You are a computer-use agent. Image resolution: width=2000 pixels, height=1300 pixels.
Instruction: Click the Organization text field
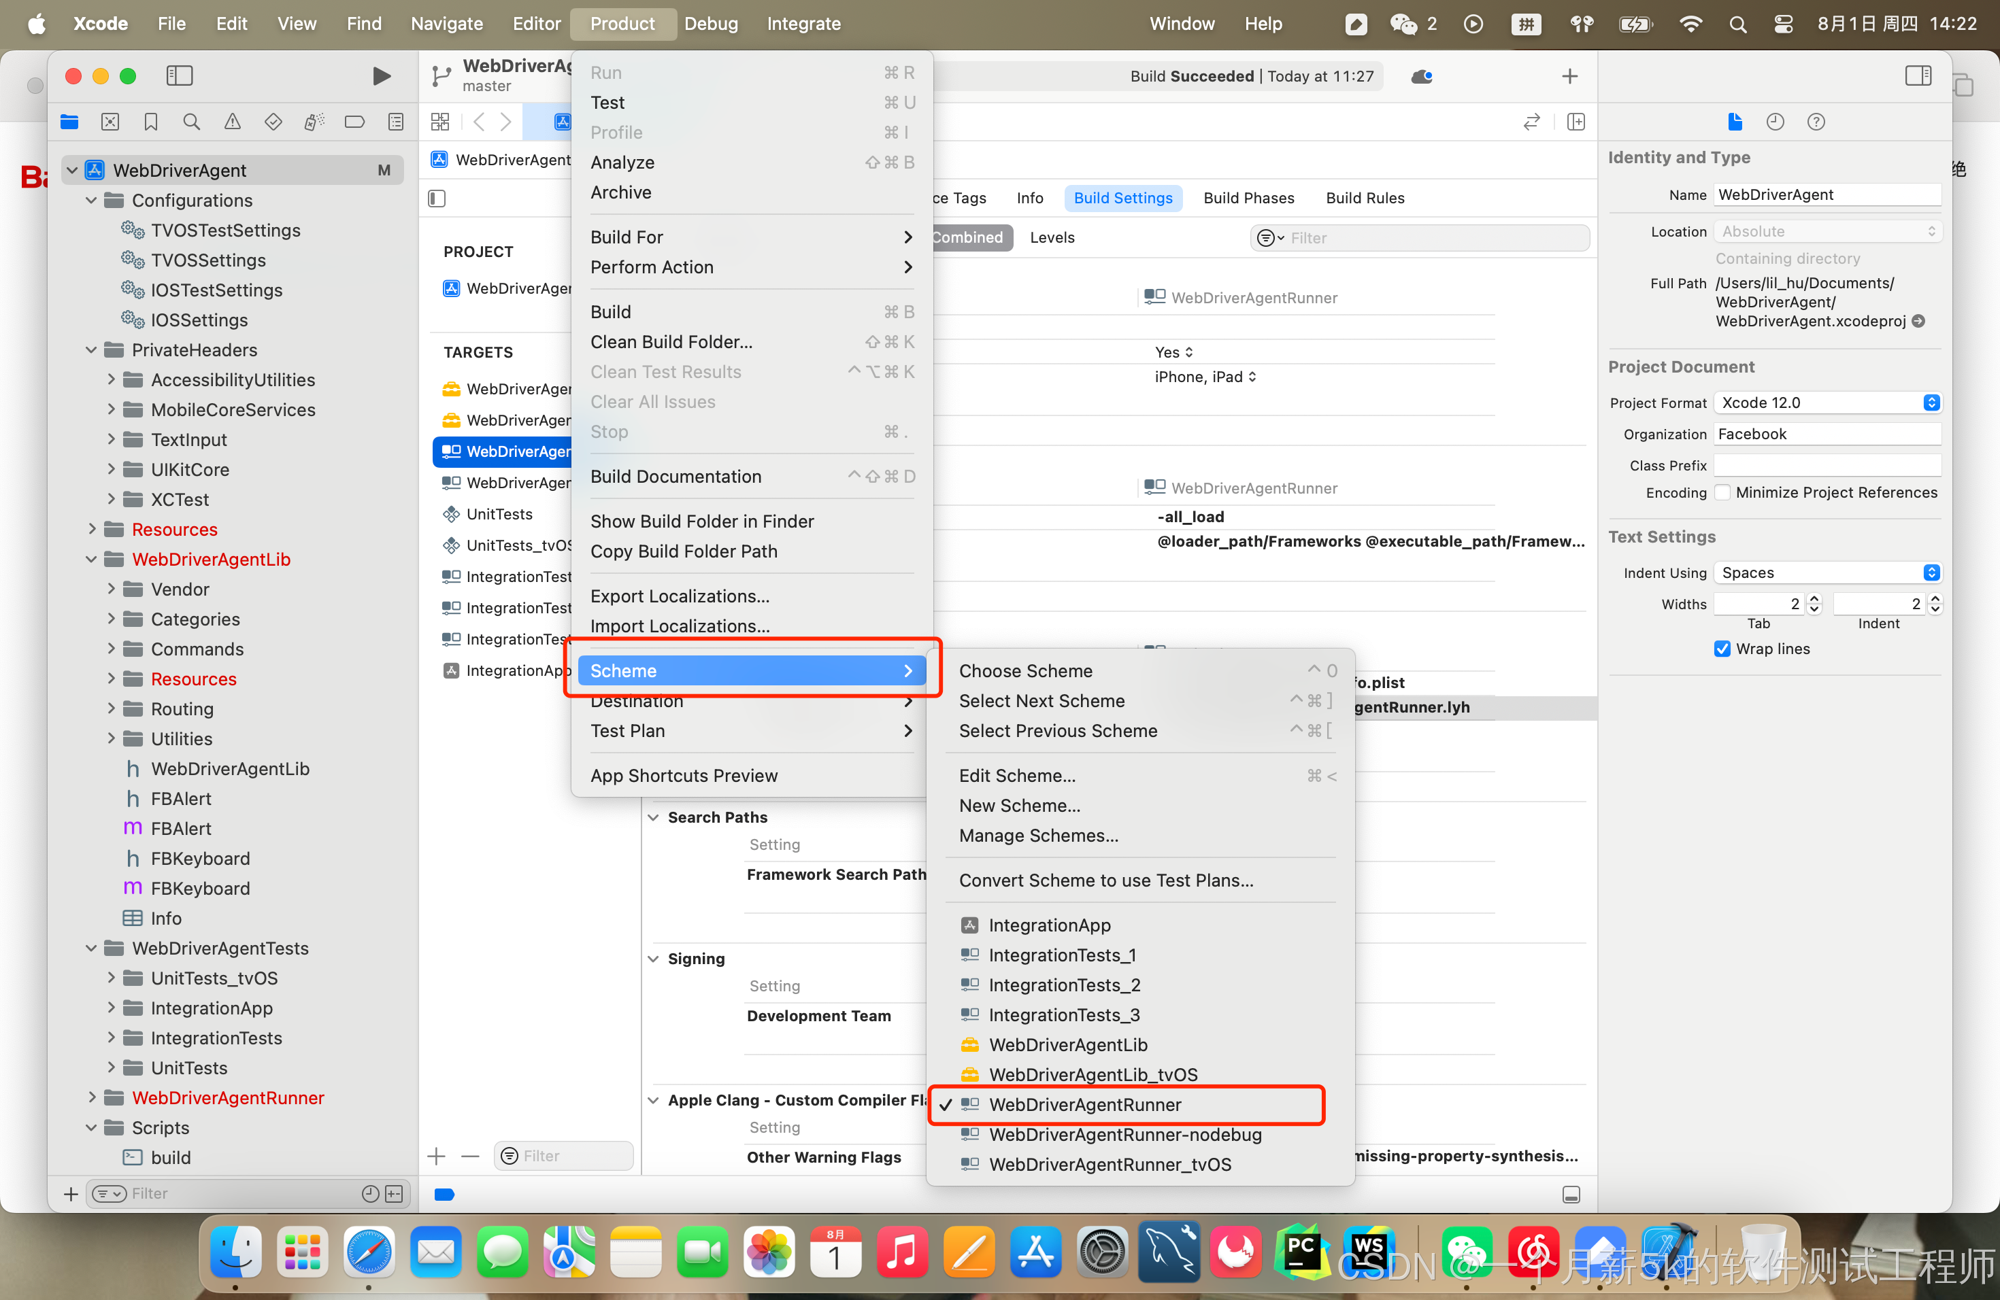(1827, 434)
